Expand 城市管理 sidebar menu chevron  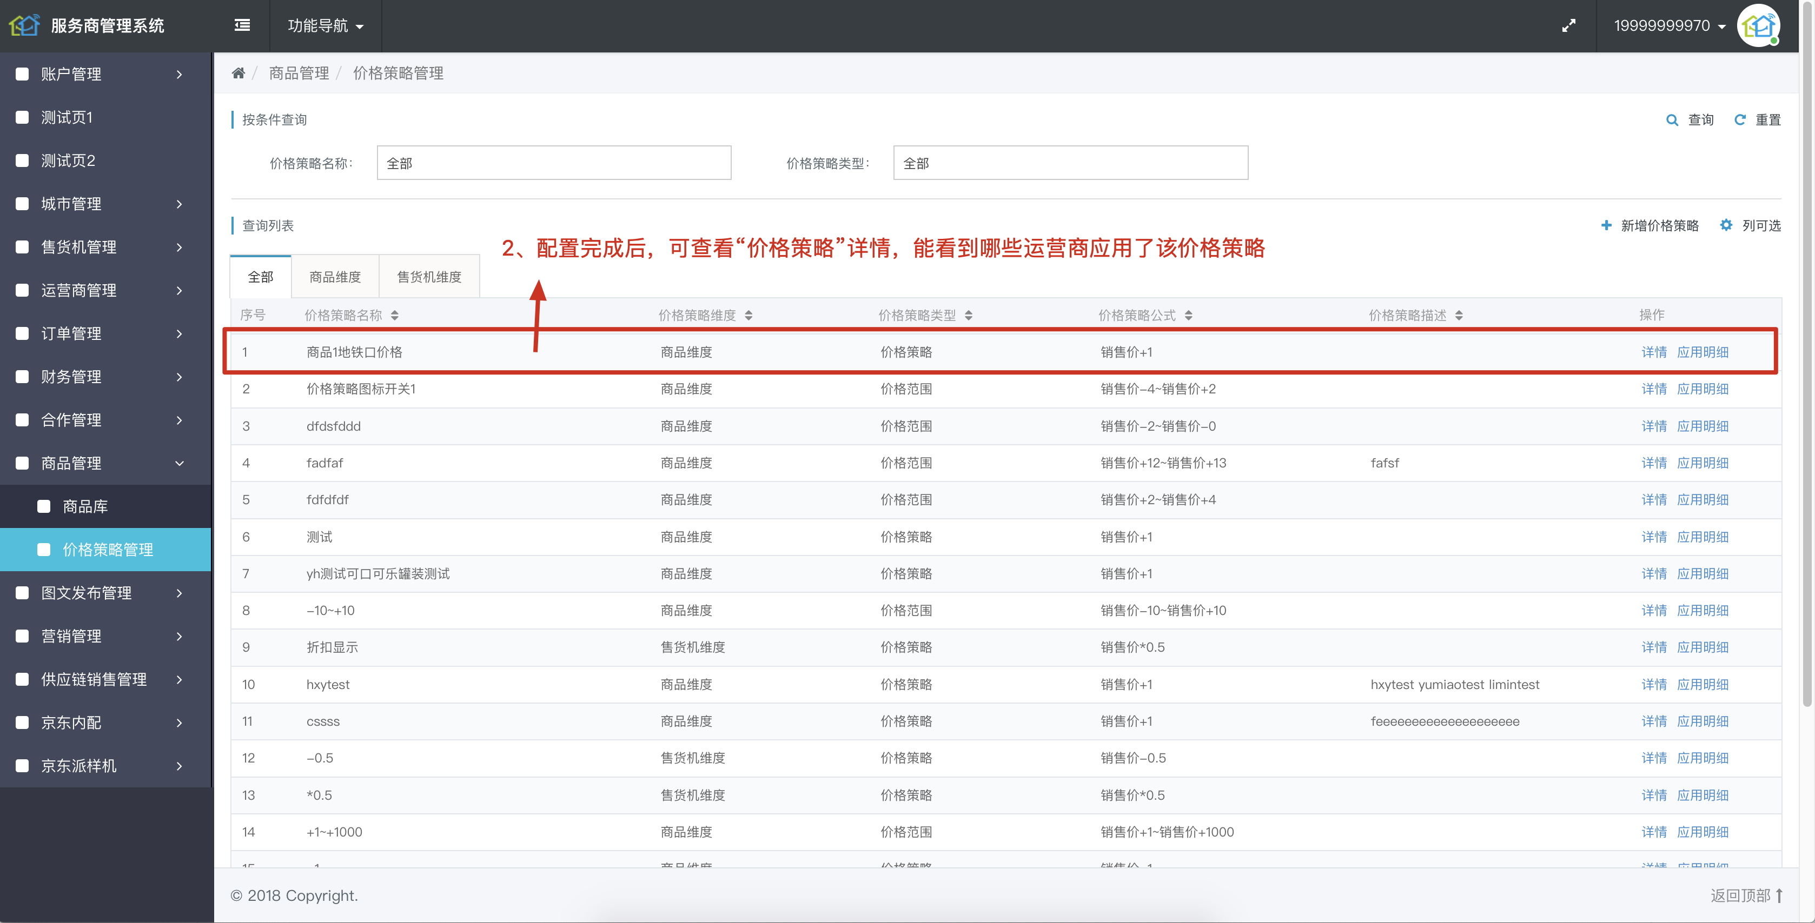[180, 204]
